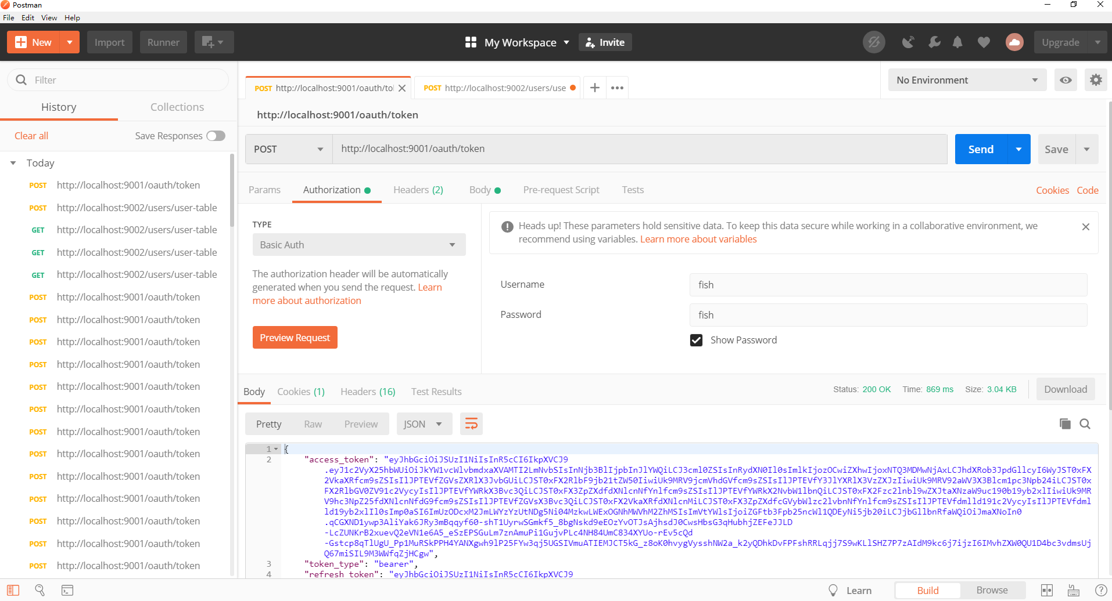Expand the Send button dropdown arrow

pyautogui.click(x=1018, y=149)
